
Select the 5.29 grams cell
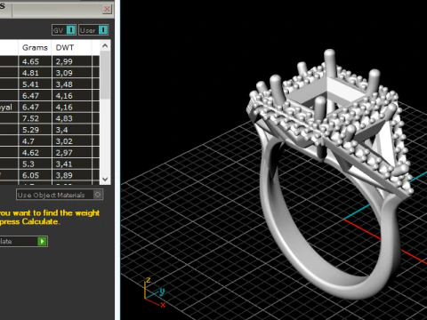tap(35, 130)
